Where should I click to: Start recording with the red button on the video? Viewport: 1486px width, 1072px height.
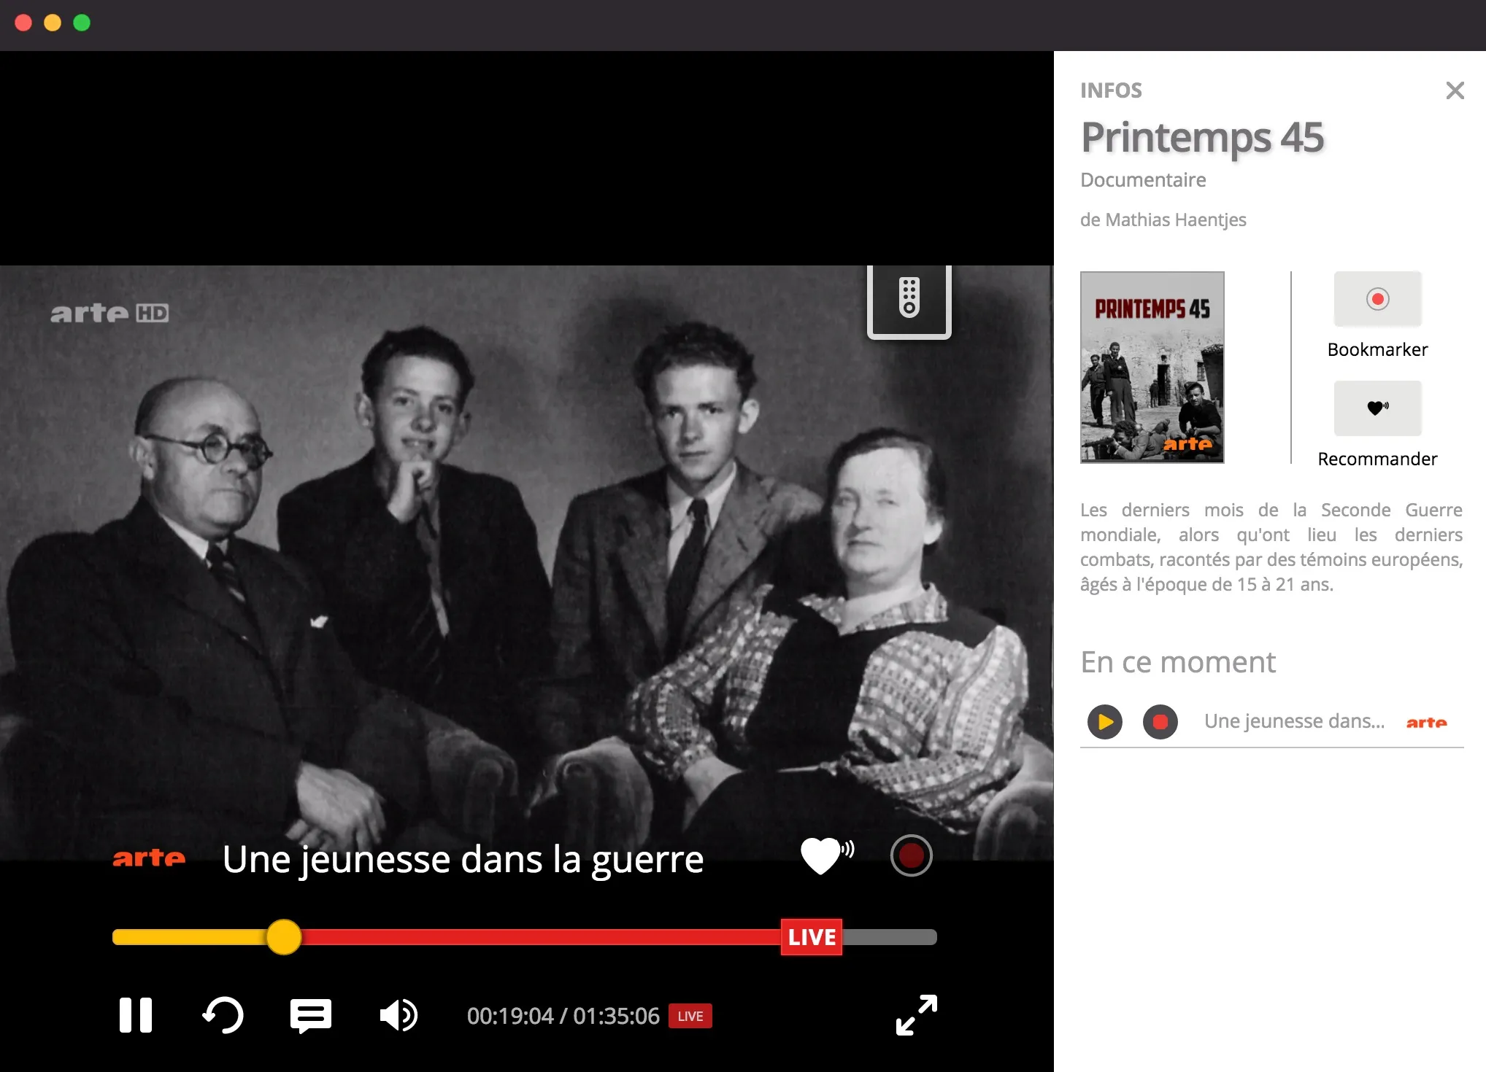pos(911,855)
